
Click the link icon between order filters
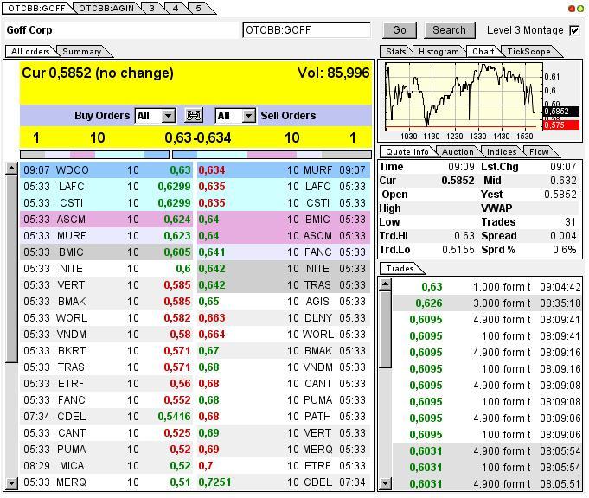click(194, 115)
